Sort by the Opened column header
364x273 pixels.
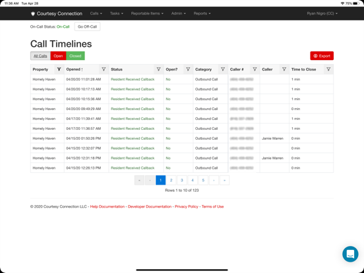pos(75,69)
